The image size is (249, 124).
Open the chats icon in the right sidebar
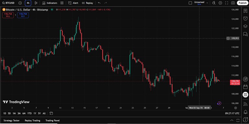[245, 34]
